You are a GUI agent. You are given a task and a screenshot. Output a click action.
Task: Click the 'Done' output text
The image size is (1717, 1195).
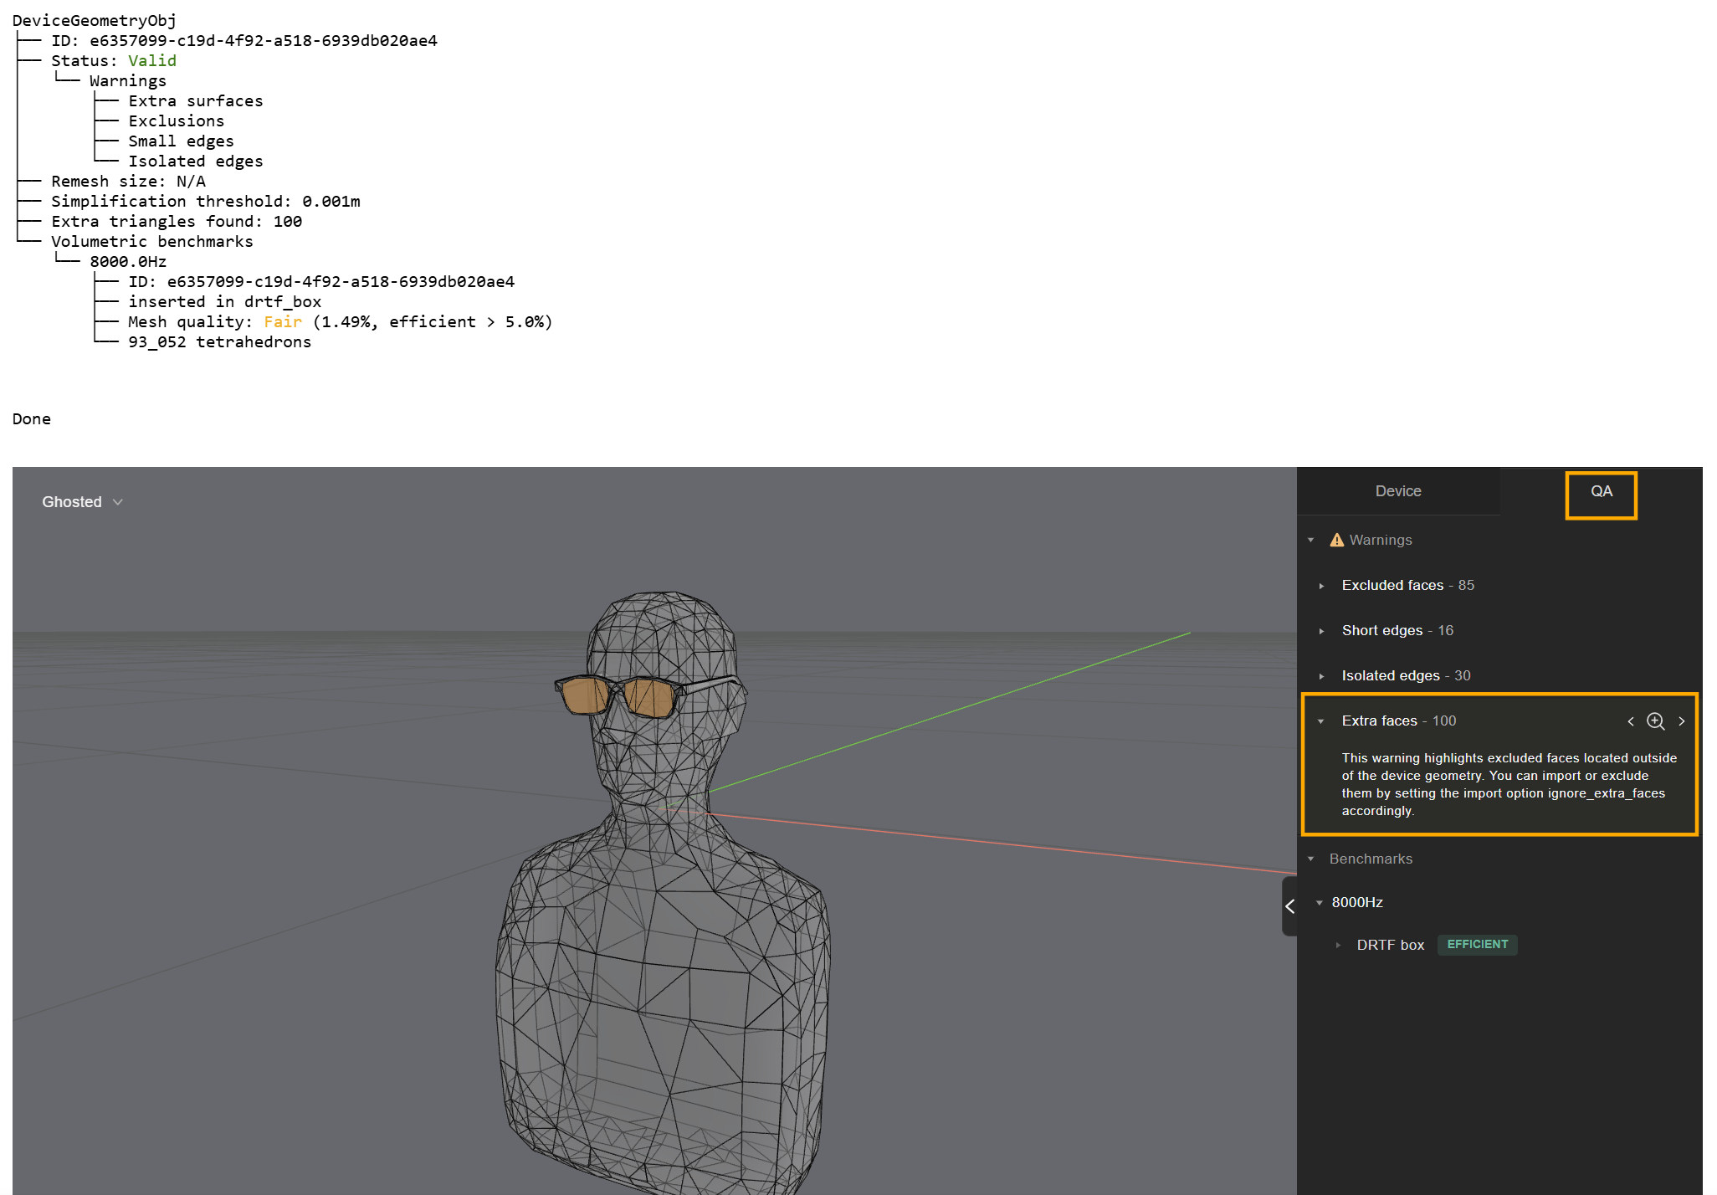pos(31,419)
